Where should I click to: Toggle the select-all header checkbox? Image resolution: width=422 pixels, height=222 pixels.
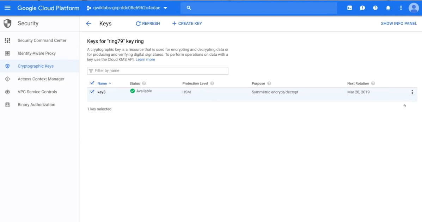tap(92, 83)
